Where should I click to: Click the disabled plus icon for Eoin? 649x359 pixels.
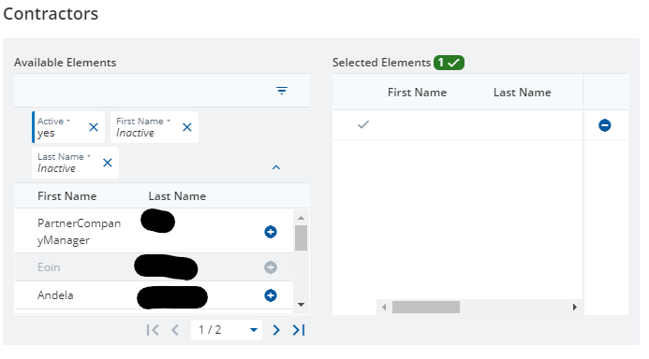[x=271, y=267]
